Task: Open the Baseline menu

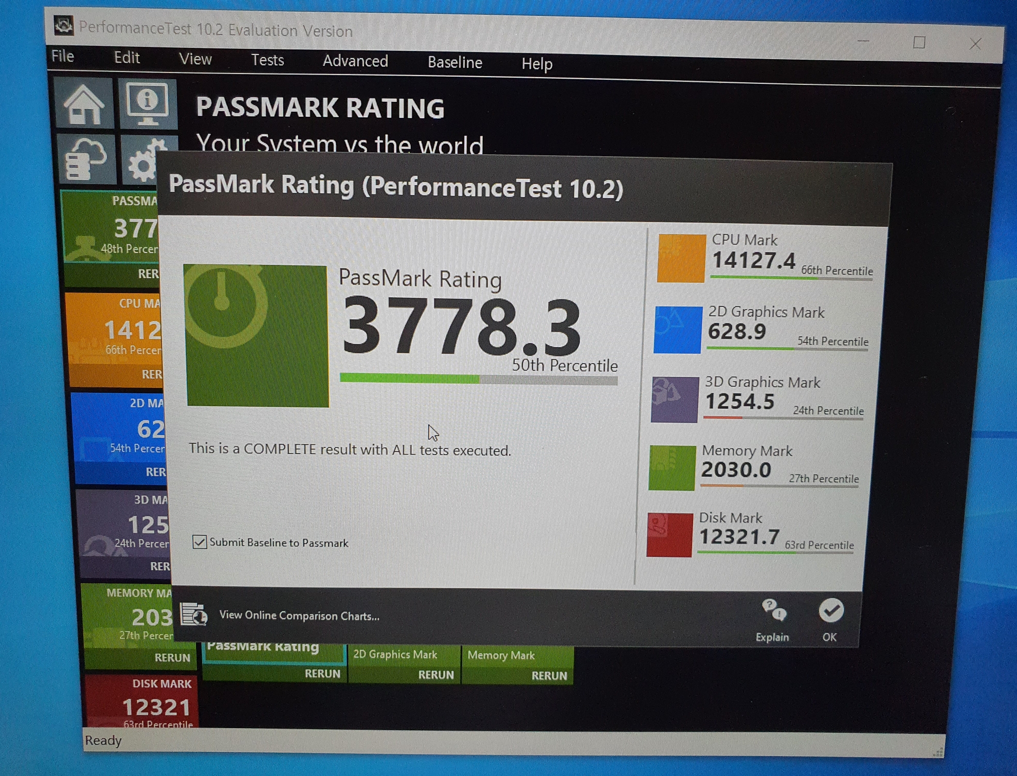Action: click(x=455, y=62)
